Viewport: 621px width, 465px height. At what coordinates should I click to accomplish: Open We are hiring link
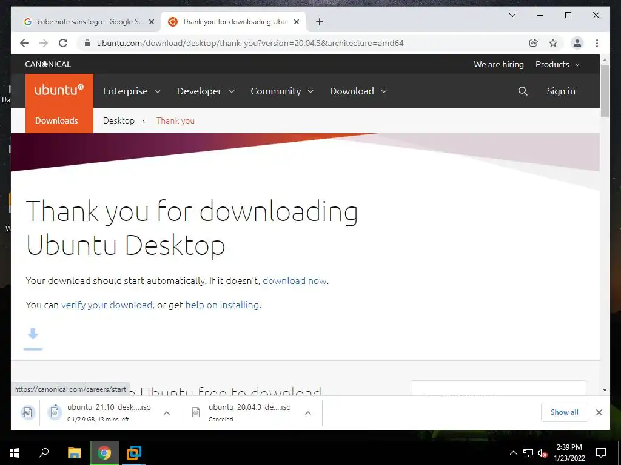click(x=498, y=64)
